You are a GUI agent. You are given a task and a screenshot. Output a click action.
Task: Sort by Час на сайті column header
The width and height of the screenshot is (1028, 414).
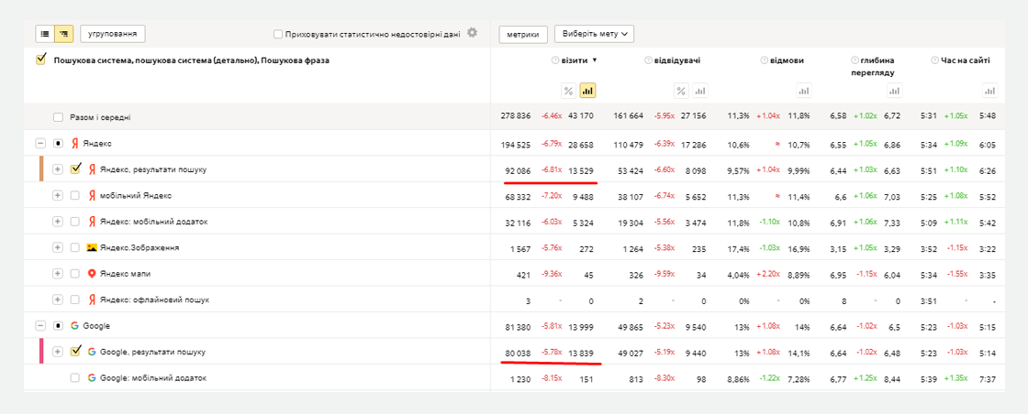[x=965, y=60]
